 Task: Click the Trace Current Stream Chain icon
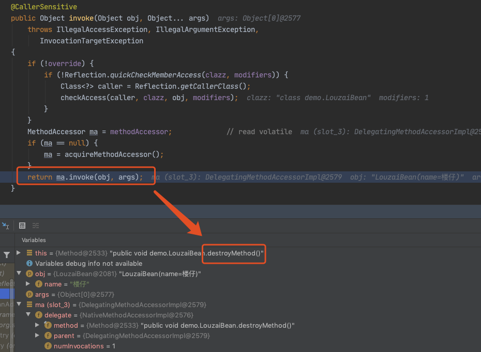tap(36, 226)
